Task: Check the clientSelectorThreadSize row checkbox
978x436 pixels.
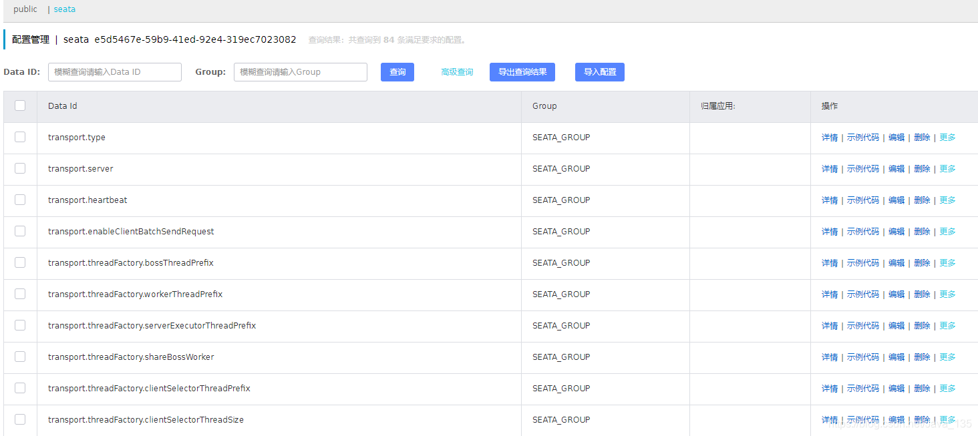Action: tap(20, 419)
